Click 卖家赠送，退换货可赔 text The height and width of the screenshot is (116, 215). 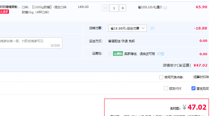point(140,54)
